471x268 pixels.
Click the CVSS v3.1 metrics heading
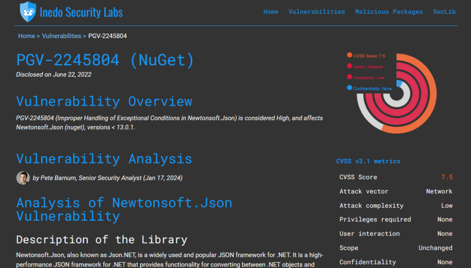tap(368, 161)
